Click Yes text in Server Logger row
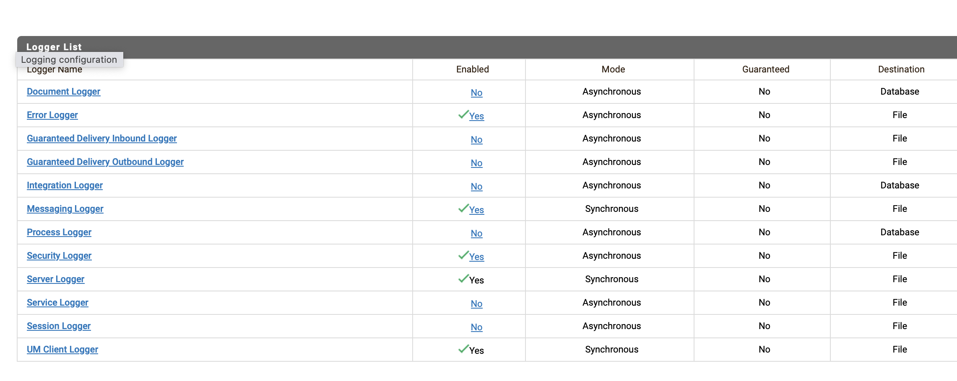 [476, 280]
